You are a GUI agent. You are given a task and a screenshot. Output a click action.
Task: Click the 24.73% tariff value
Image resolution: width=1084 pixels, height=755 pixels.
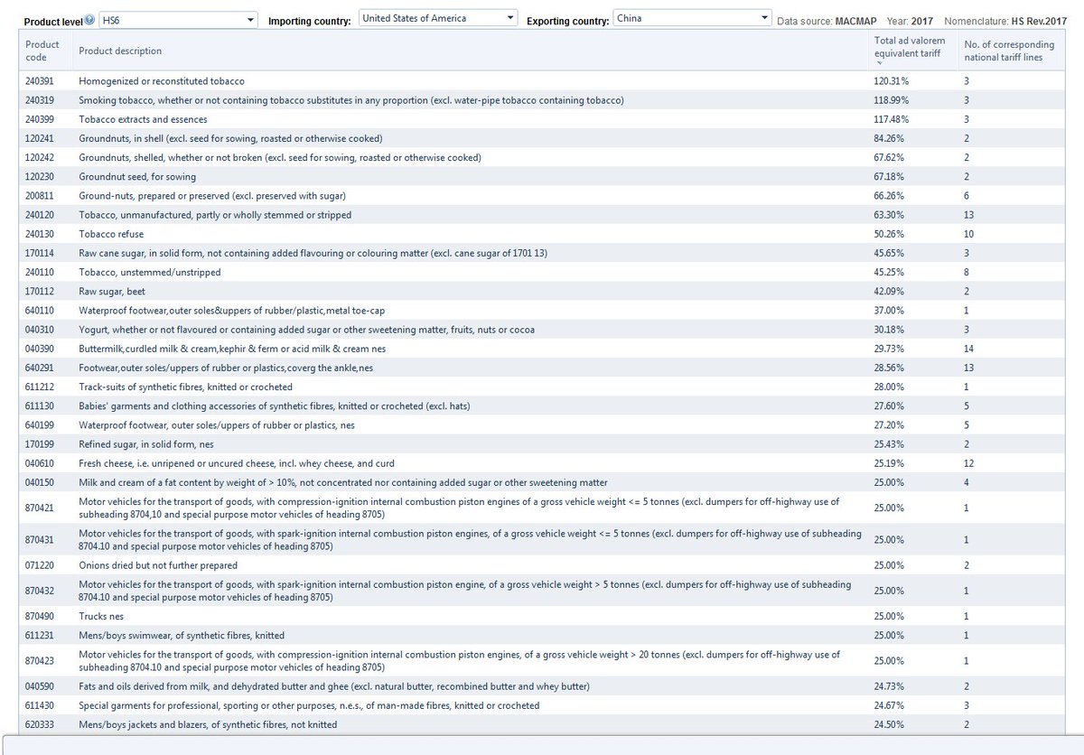[x=889, y=686]
